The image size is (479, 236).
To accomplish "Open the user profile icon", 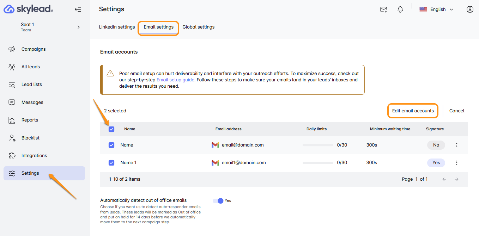I will [x=470, y=10].
